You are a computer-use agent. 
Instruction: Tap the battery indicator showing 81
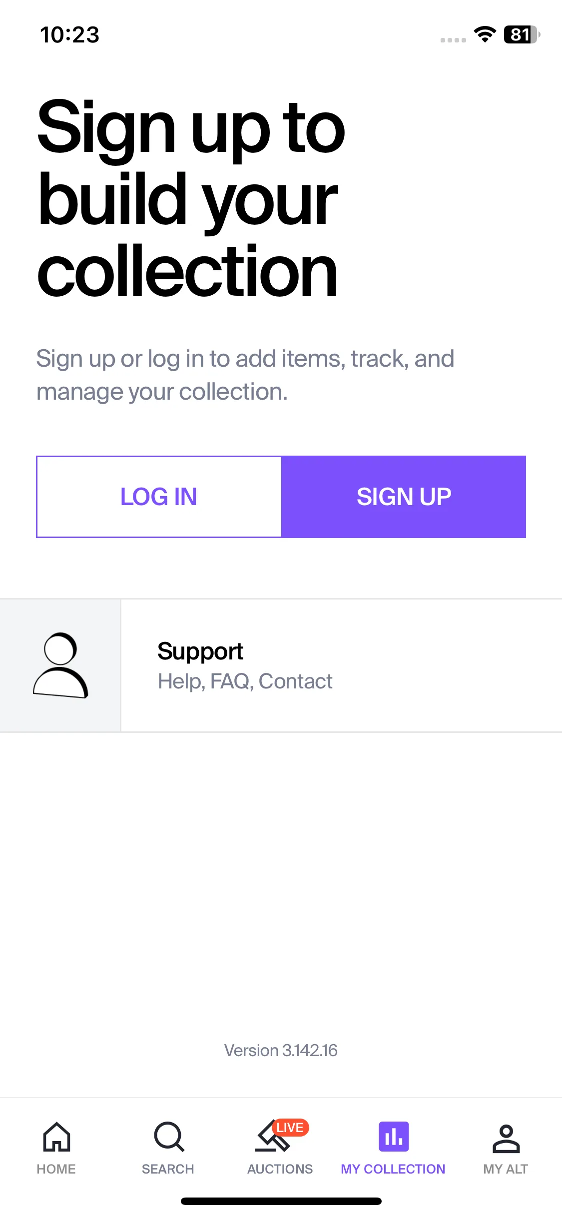point(522,34)
